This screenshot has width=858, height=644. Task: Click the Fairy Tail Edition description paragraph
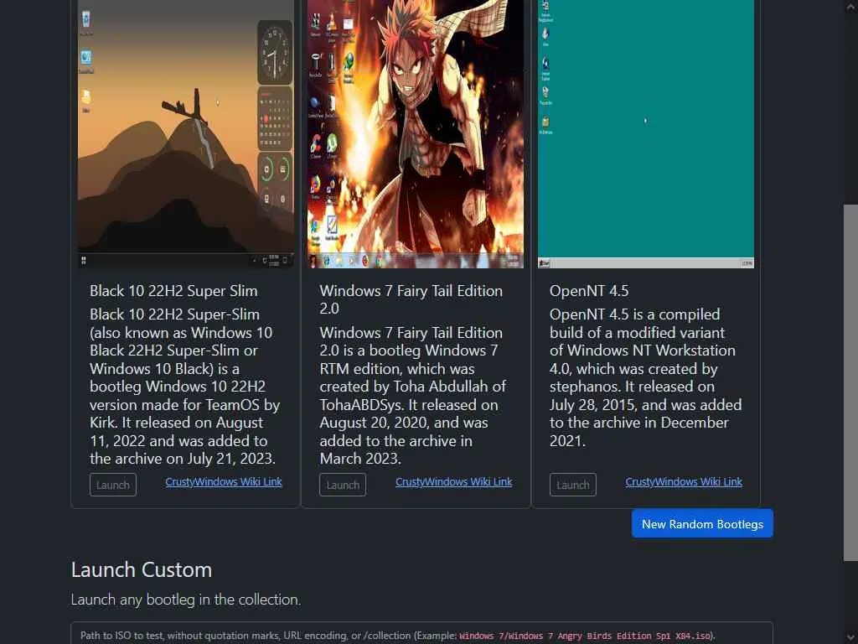(413, 396)
